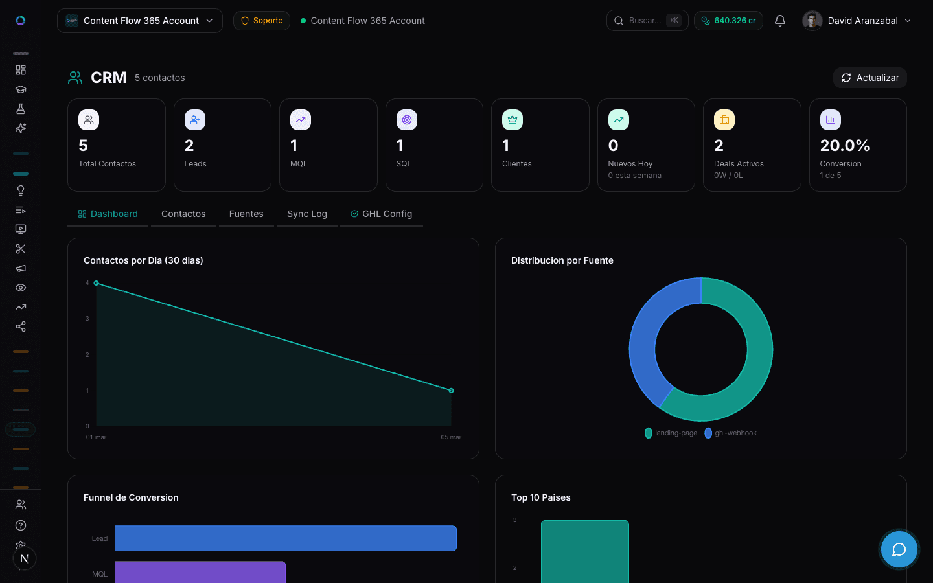Screen dimensions: 933x583
Task: Click the Nuevos Hoy card trend icon
Action: pyautogui.click(x=619, y=120)
